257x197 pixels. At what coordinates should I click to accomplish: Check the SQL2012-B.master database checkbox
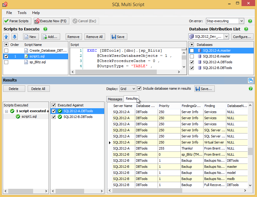192,56
